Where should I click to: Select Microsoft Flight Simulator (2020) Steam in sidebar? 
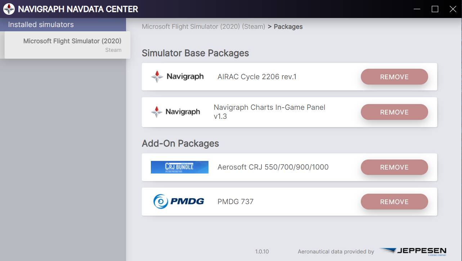67,45
